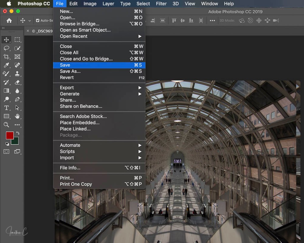Viewport: 304px width, 243px height.
Task: Open the Move tool preset dropdown arrow
Action: (x=29, y=20)
